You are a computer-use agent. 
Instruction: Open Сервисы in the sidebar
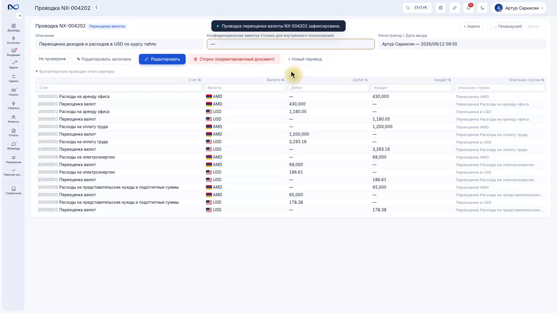[x=13, y=105]
